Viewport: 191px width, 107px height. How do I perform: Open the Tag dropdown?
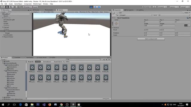tap(136, 15)
